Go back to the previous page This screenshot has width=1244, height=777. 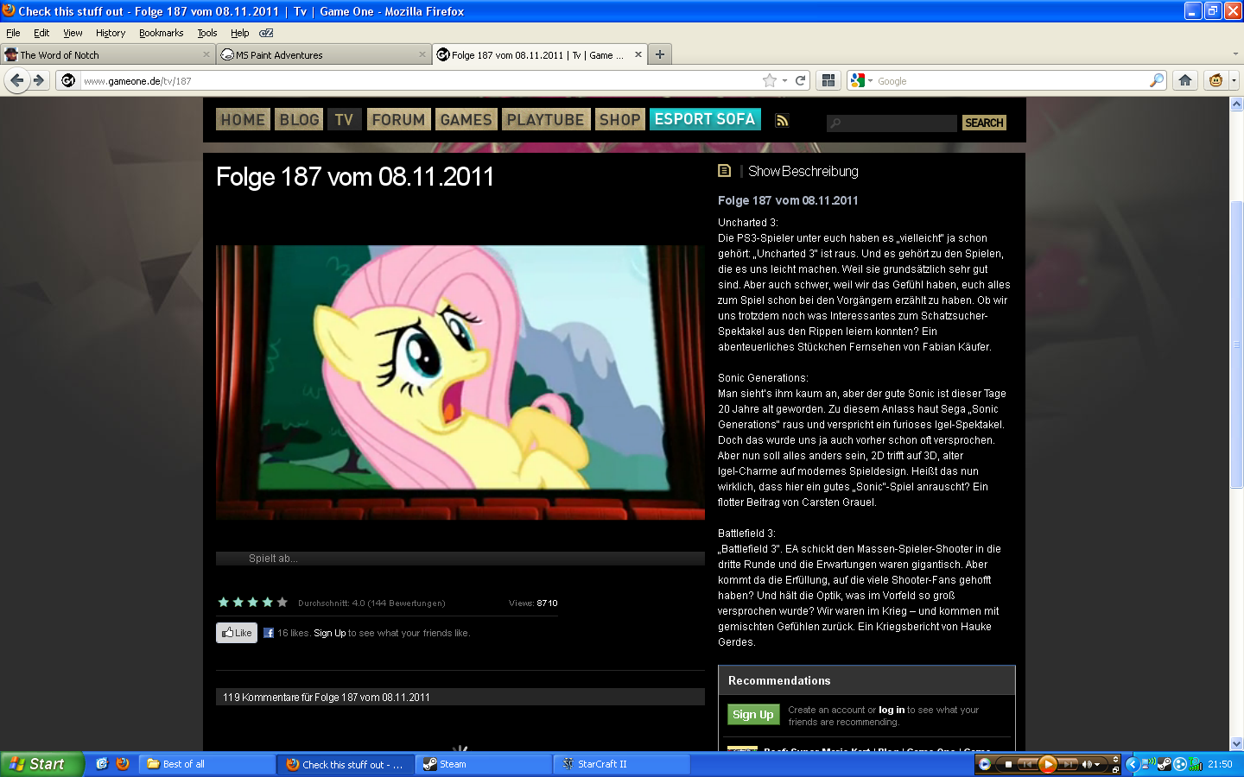(16, 80)
